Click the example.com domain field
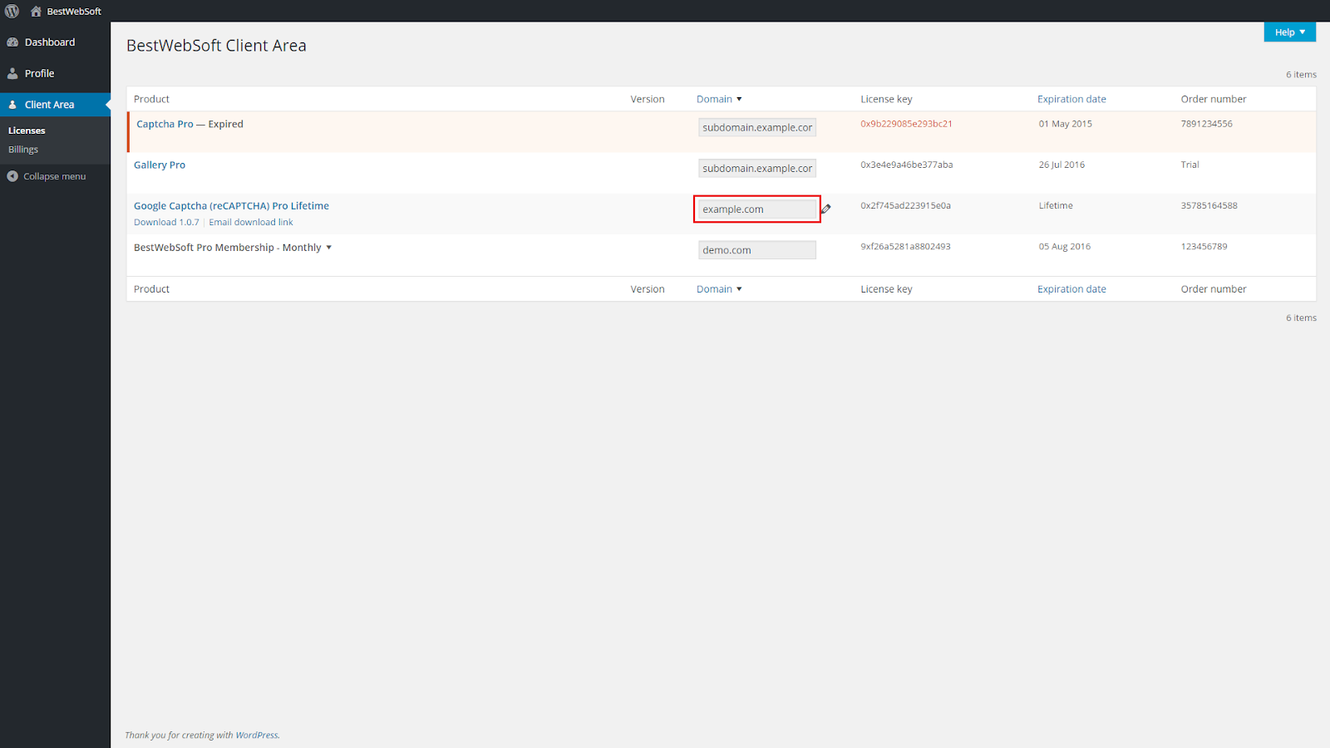The width and height of the screenshot is (1330, 748). 757,209
